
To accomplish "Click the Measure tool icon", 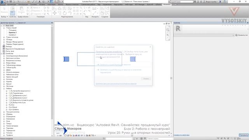I will (94, 8).
